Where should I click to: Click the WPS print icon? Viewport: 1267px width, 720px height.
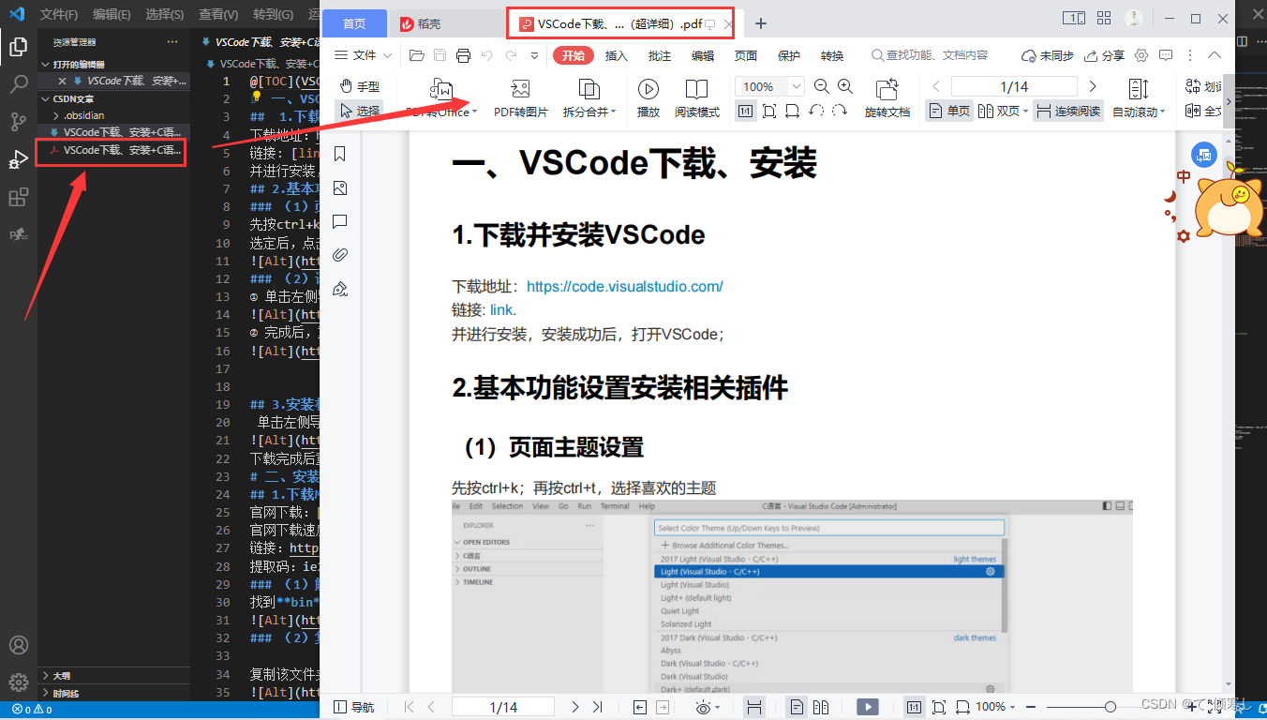point(463,55)
